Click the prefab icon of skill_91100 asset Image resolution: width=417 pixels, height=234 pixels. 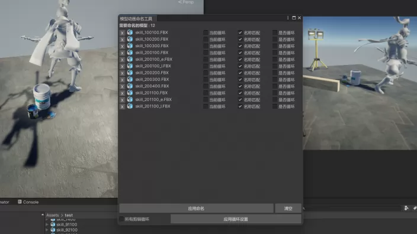coord(53,225)
